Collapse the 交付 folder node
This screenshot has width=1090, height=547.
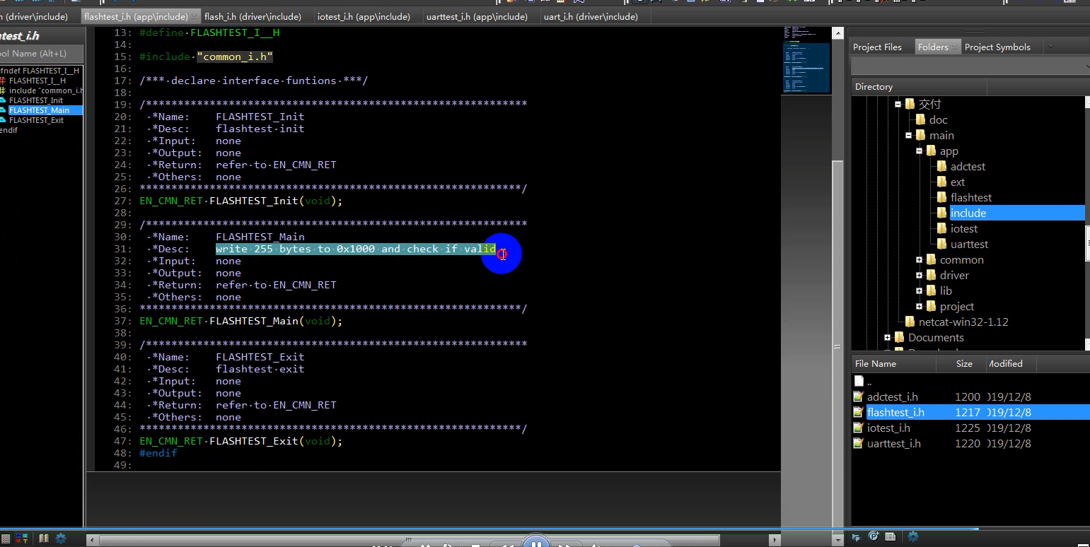[x=898, y=104]
